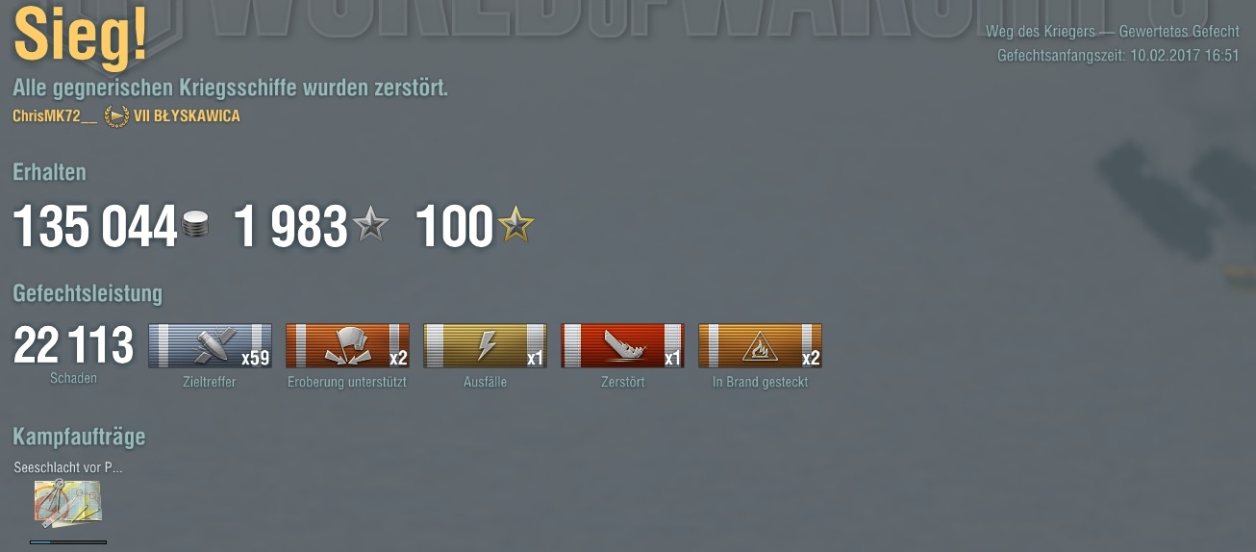Viewport: 1256px width, 552px height.
Task: Click the Erhalten section heading
Action: coord(49,173)
